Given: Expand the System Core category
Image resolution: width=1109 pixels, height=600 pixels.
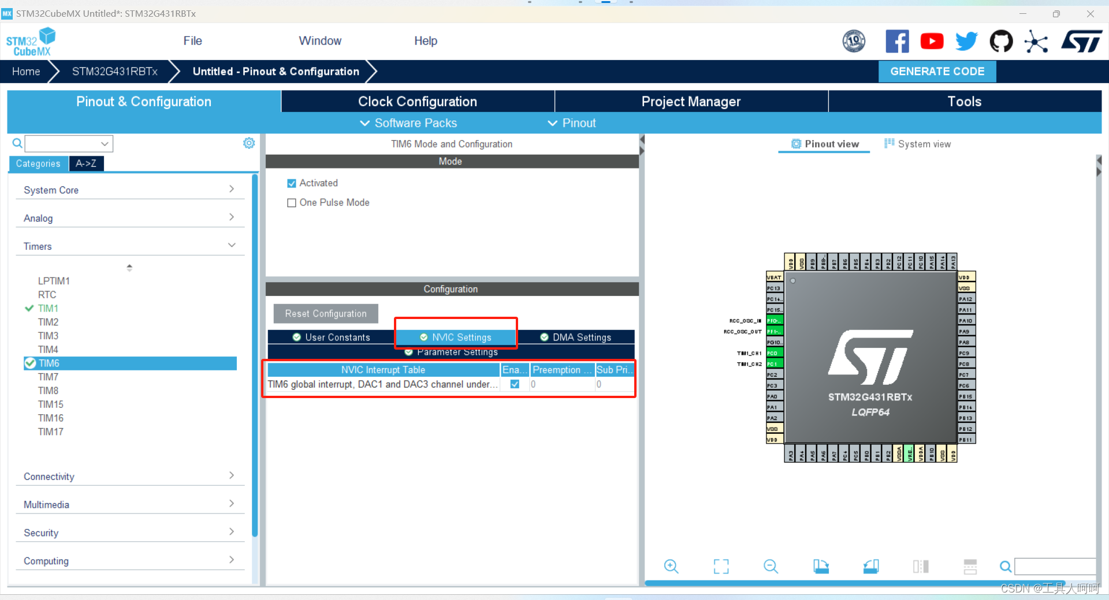Looking at the screenshot, I should [130, 190].
